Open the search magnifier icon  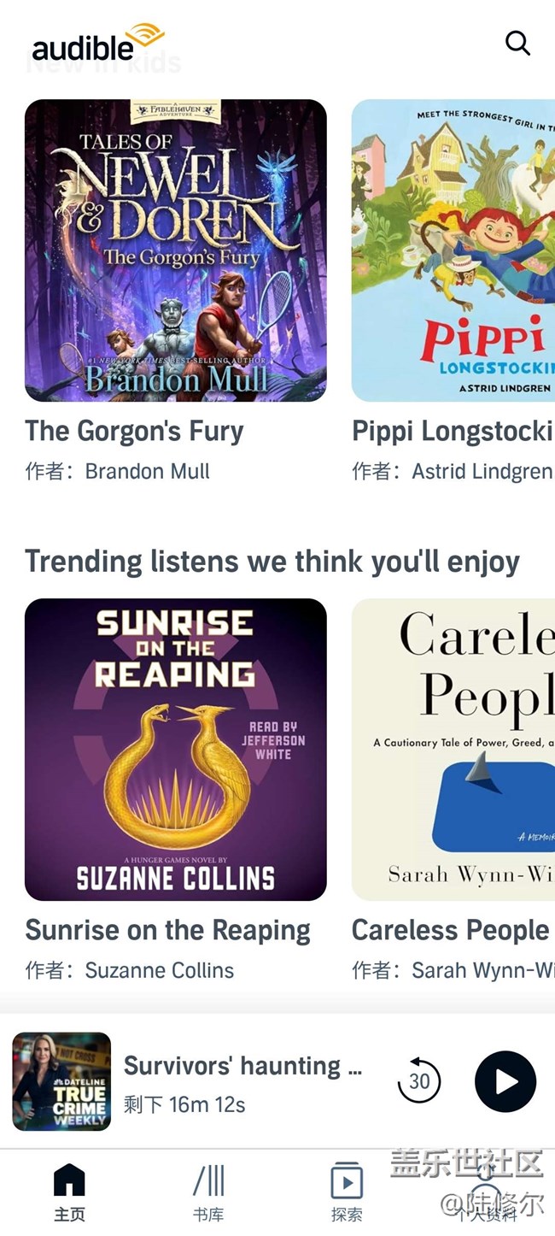tap(517, 42)
